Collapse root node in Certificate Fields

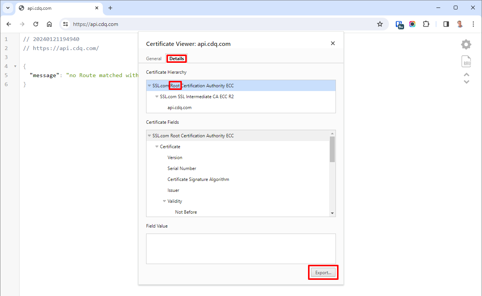[149, 136]
